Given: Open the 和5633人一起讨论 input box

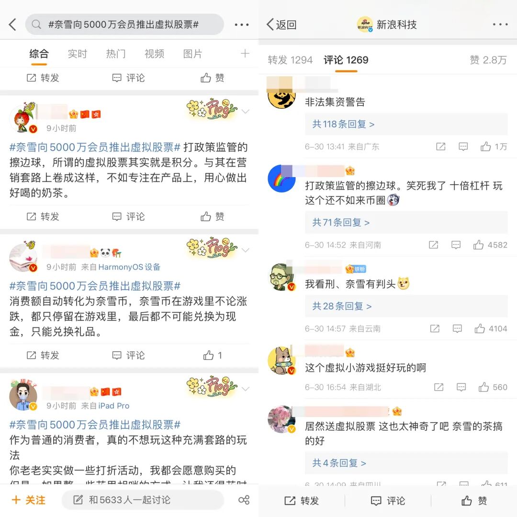Looking at the screenshot, I should pos(143,500).
